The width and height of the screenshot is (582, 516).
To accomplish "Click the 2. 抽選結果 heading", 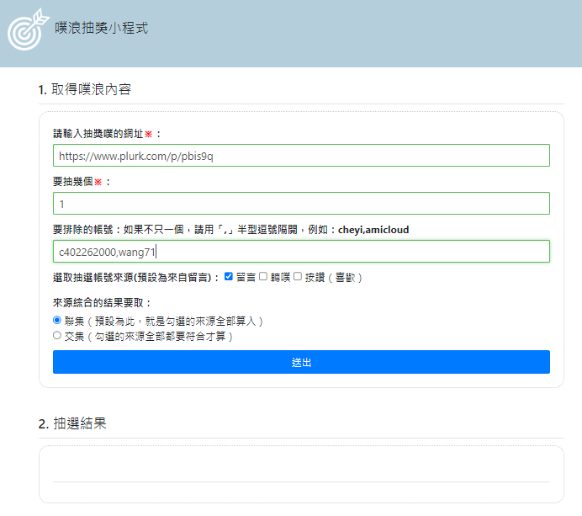I will coord(72,423).
